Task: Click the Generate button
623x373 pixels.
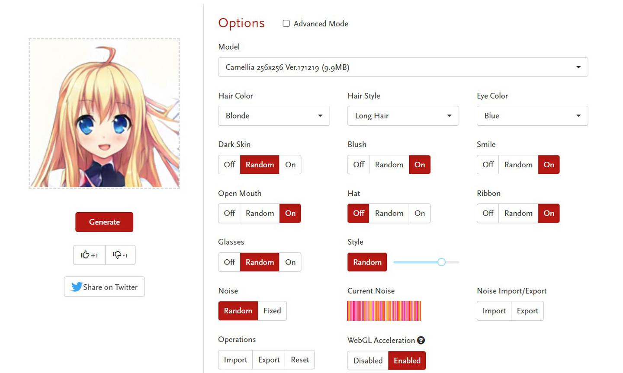Action: click(x=104, y=222)
